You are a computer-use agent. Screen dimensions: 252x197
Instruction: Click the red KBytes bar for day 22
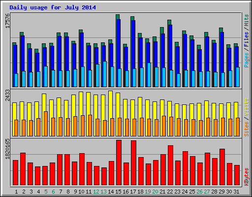coord(170,165)
